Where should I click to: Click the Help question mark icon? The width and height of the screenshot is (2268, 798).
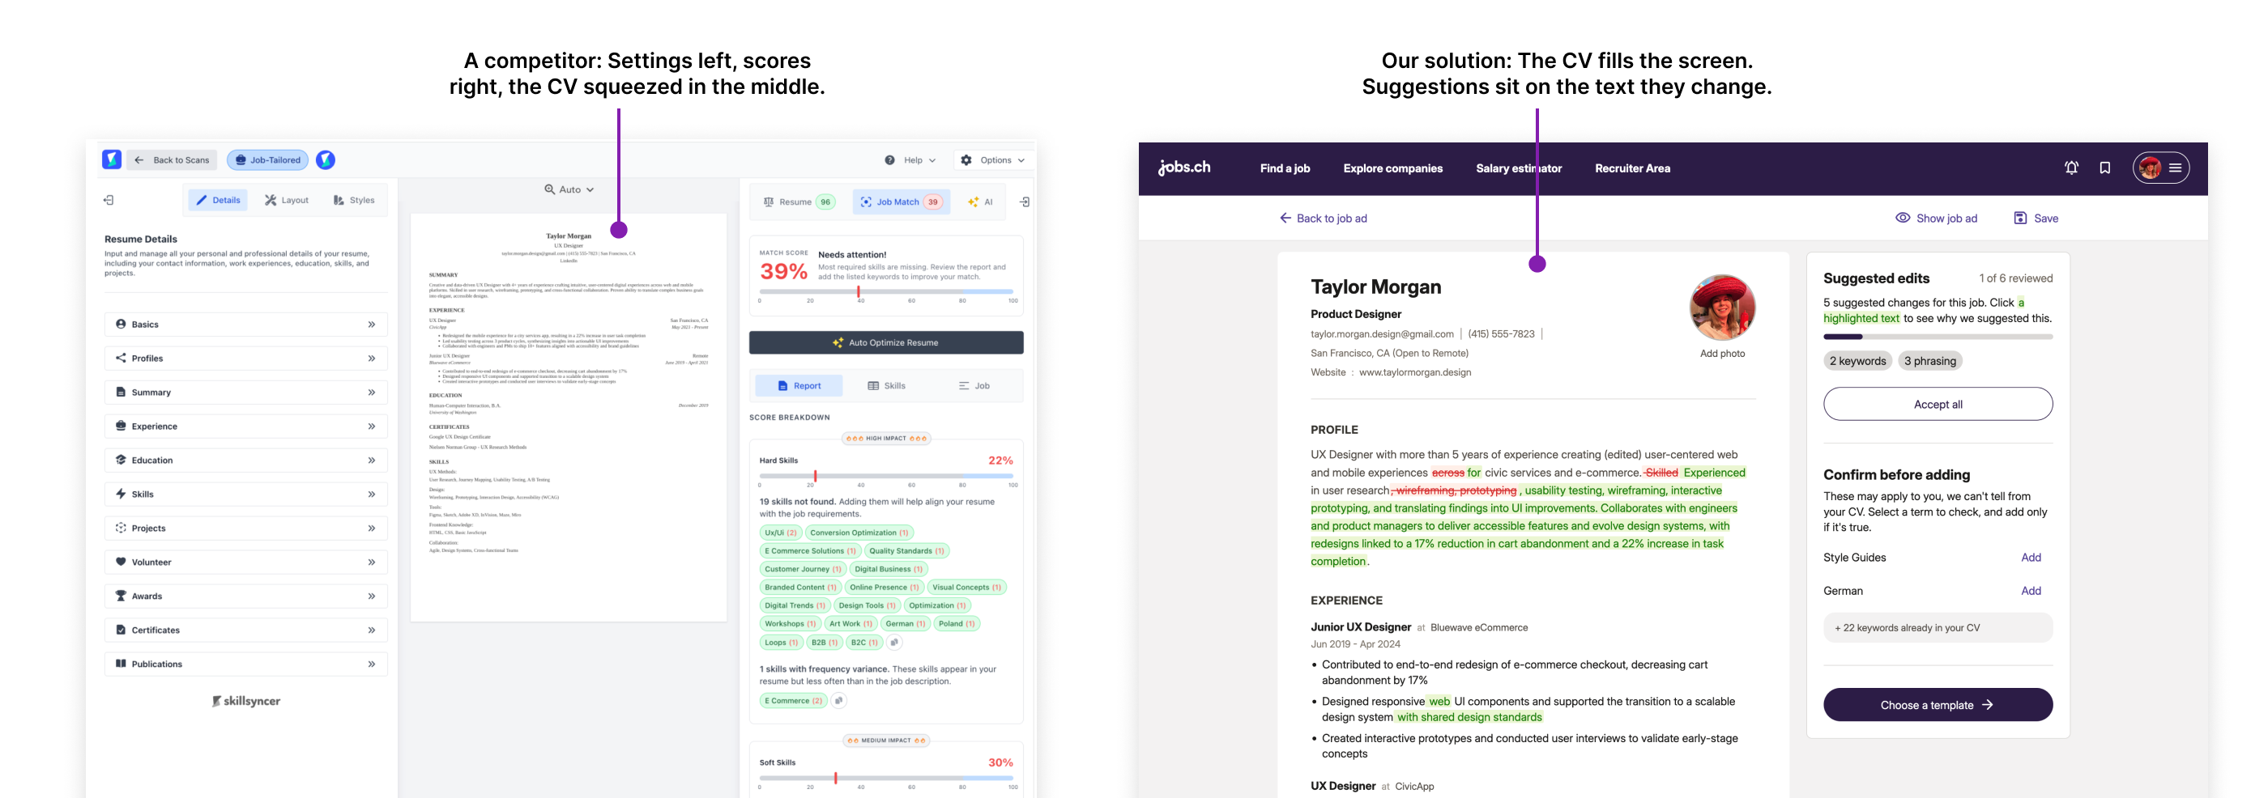pyautogui.click(x=889, y=160)
